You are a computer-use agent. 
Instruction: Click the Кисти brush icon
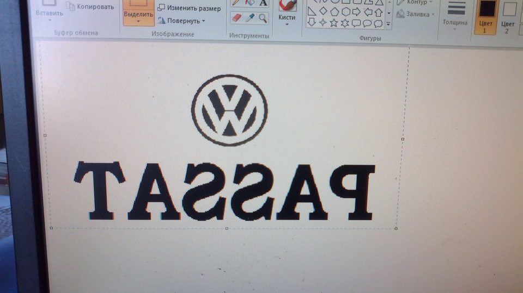click(x=287, y=5)
